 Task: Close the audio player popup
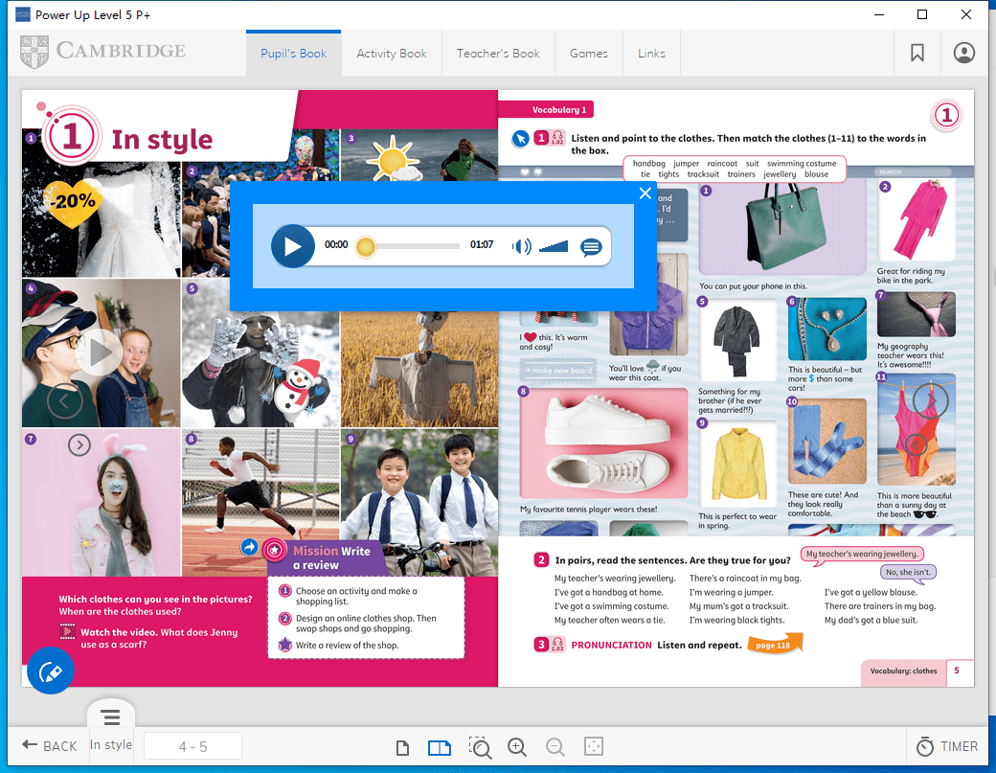click(x=645, y=193)
